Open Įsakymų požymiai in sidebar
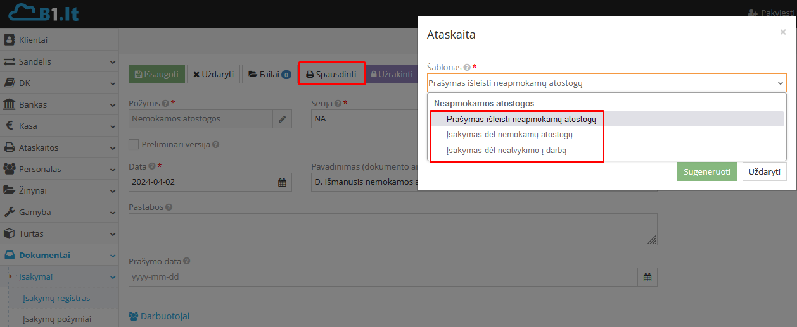This screenshot has width=797, height=327. click(x=57, y=319)
